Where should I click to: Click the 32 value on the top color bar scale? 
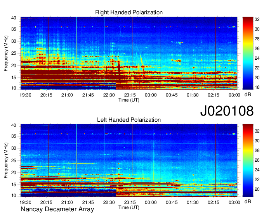(257, 19)
